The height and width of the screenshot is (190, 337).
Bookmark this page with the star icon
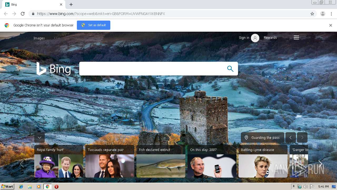pos(312,14)
